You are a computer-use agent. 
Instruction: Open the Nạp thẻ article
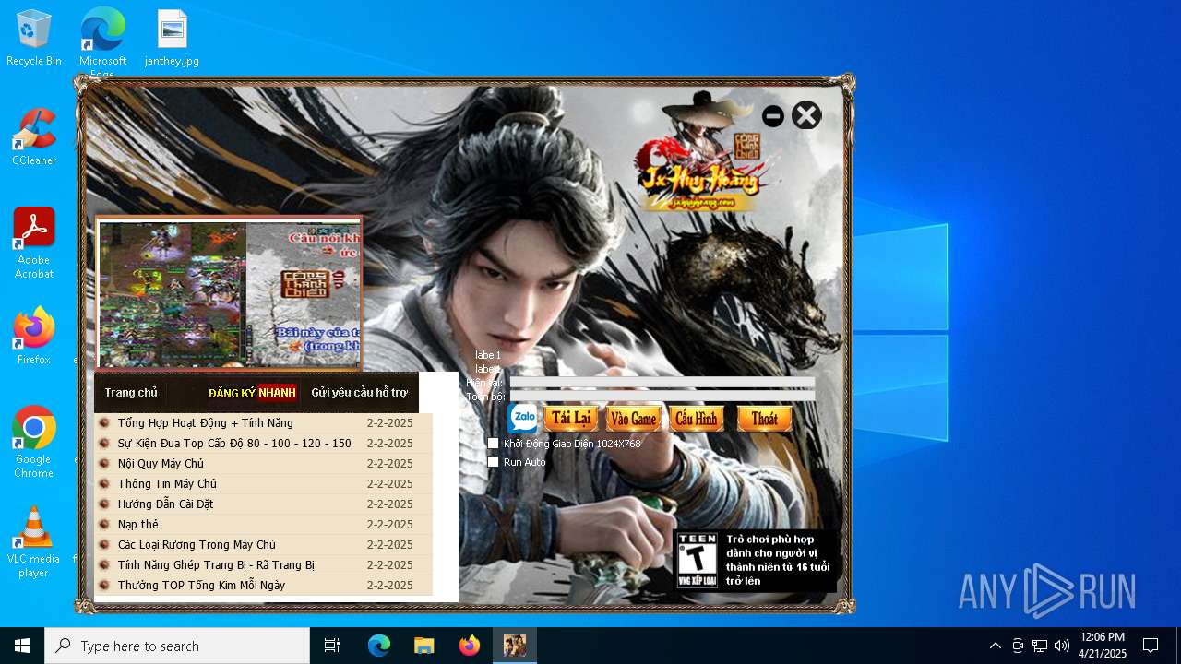click(137, 525)
